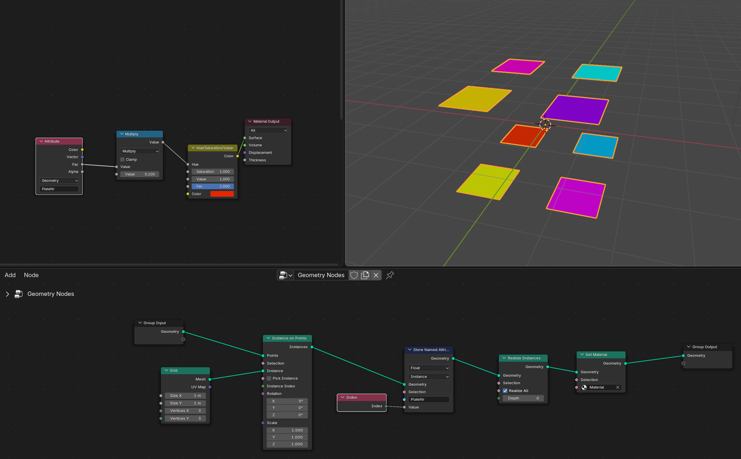Open the Node menu
This screenshot has height=459, width=741.
[x=31, y=275]
